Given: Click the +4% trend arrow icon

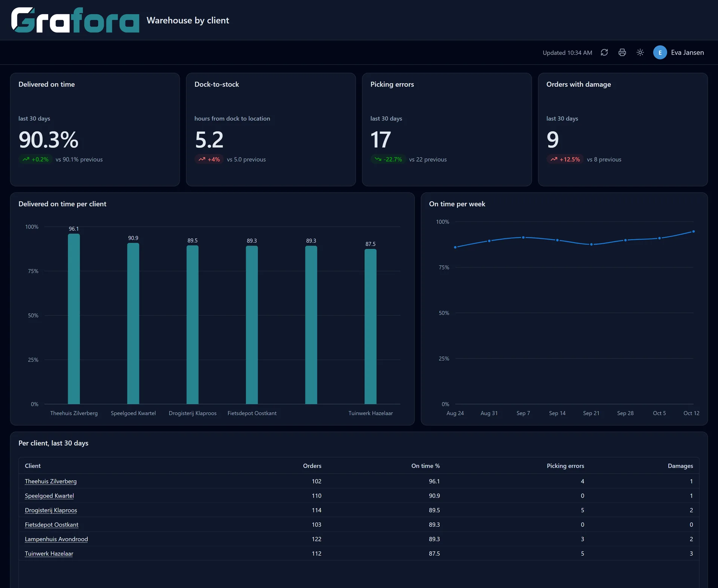Looking at the screenshot, I should [x=202, y=159].
